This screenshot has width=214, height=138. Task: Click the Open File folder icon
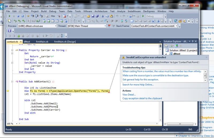tap(89, 16)
